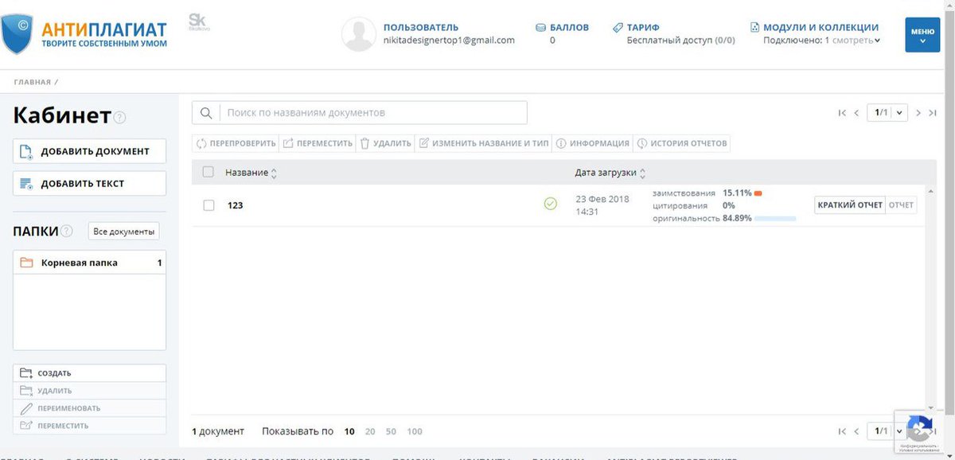Sort by Дата загрузки column arrows

click(x=643, y=173)
